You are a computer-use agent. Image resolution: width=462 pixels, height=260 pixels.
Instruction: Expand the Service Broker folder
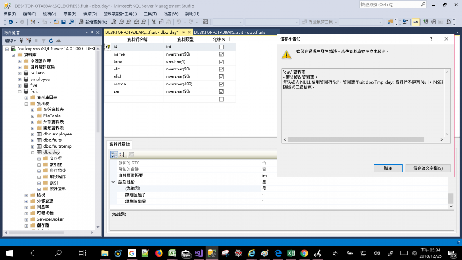coord(26,220)
